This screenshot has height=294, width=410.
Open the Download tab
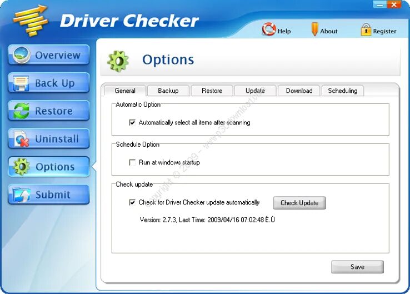click(x=299, y=91)
